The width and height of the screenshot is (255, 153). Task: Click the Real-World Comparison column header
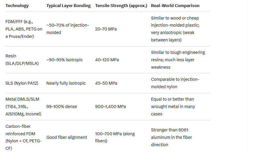(175, 6)
